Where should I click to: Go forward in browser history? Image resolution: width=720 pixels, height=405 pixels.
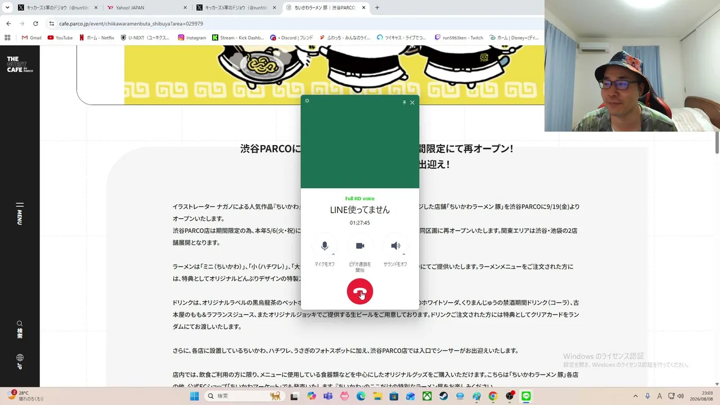coord(22,24)
